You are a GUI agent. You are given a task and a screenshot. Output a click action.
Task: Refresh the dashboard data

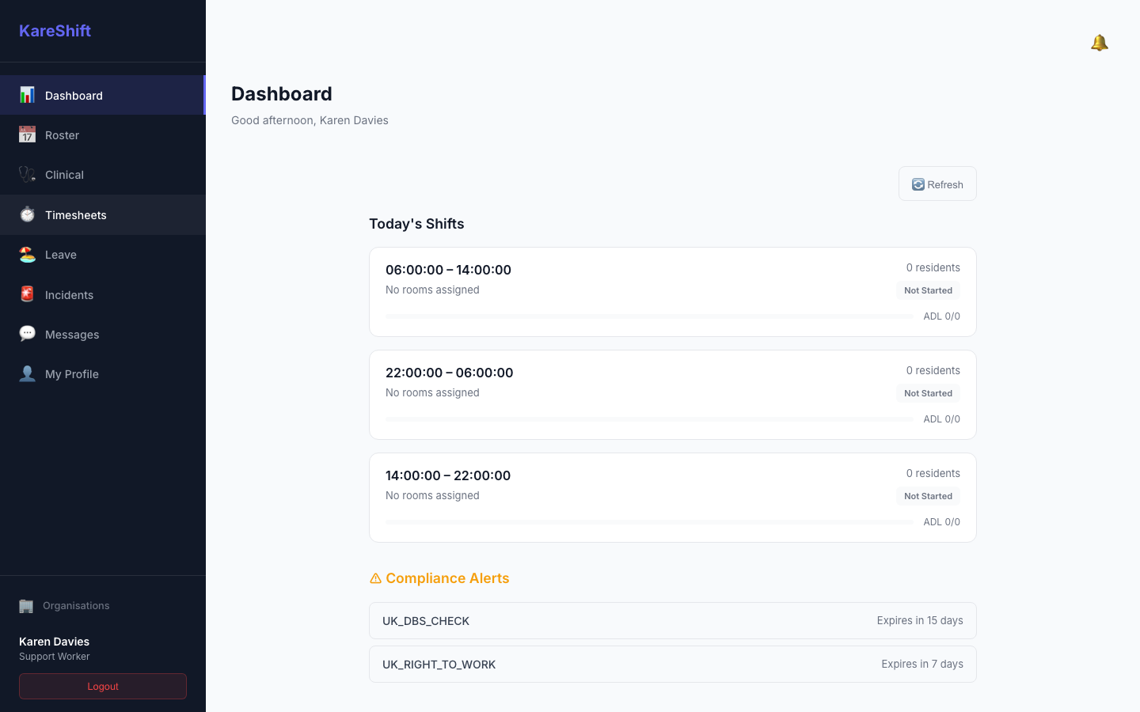pyautogui.click(x=937, y=184)
